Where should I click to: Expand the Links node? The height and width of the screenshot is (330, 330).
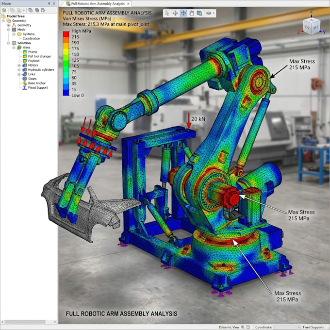pos(19,74)
